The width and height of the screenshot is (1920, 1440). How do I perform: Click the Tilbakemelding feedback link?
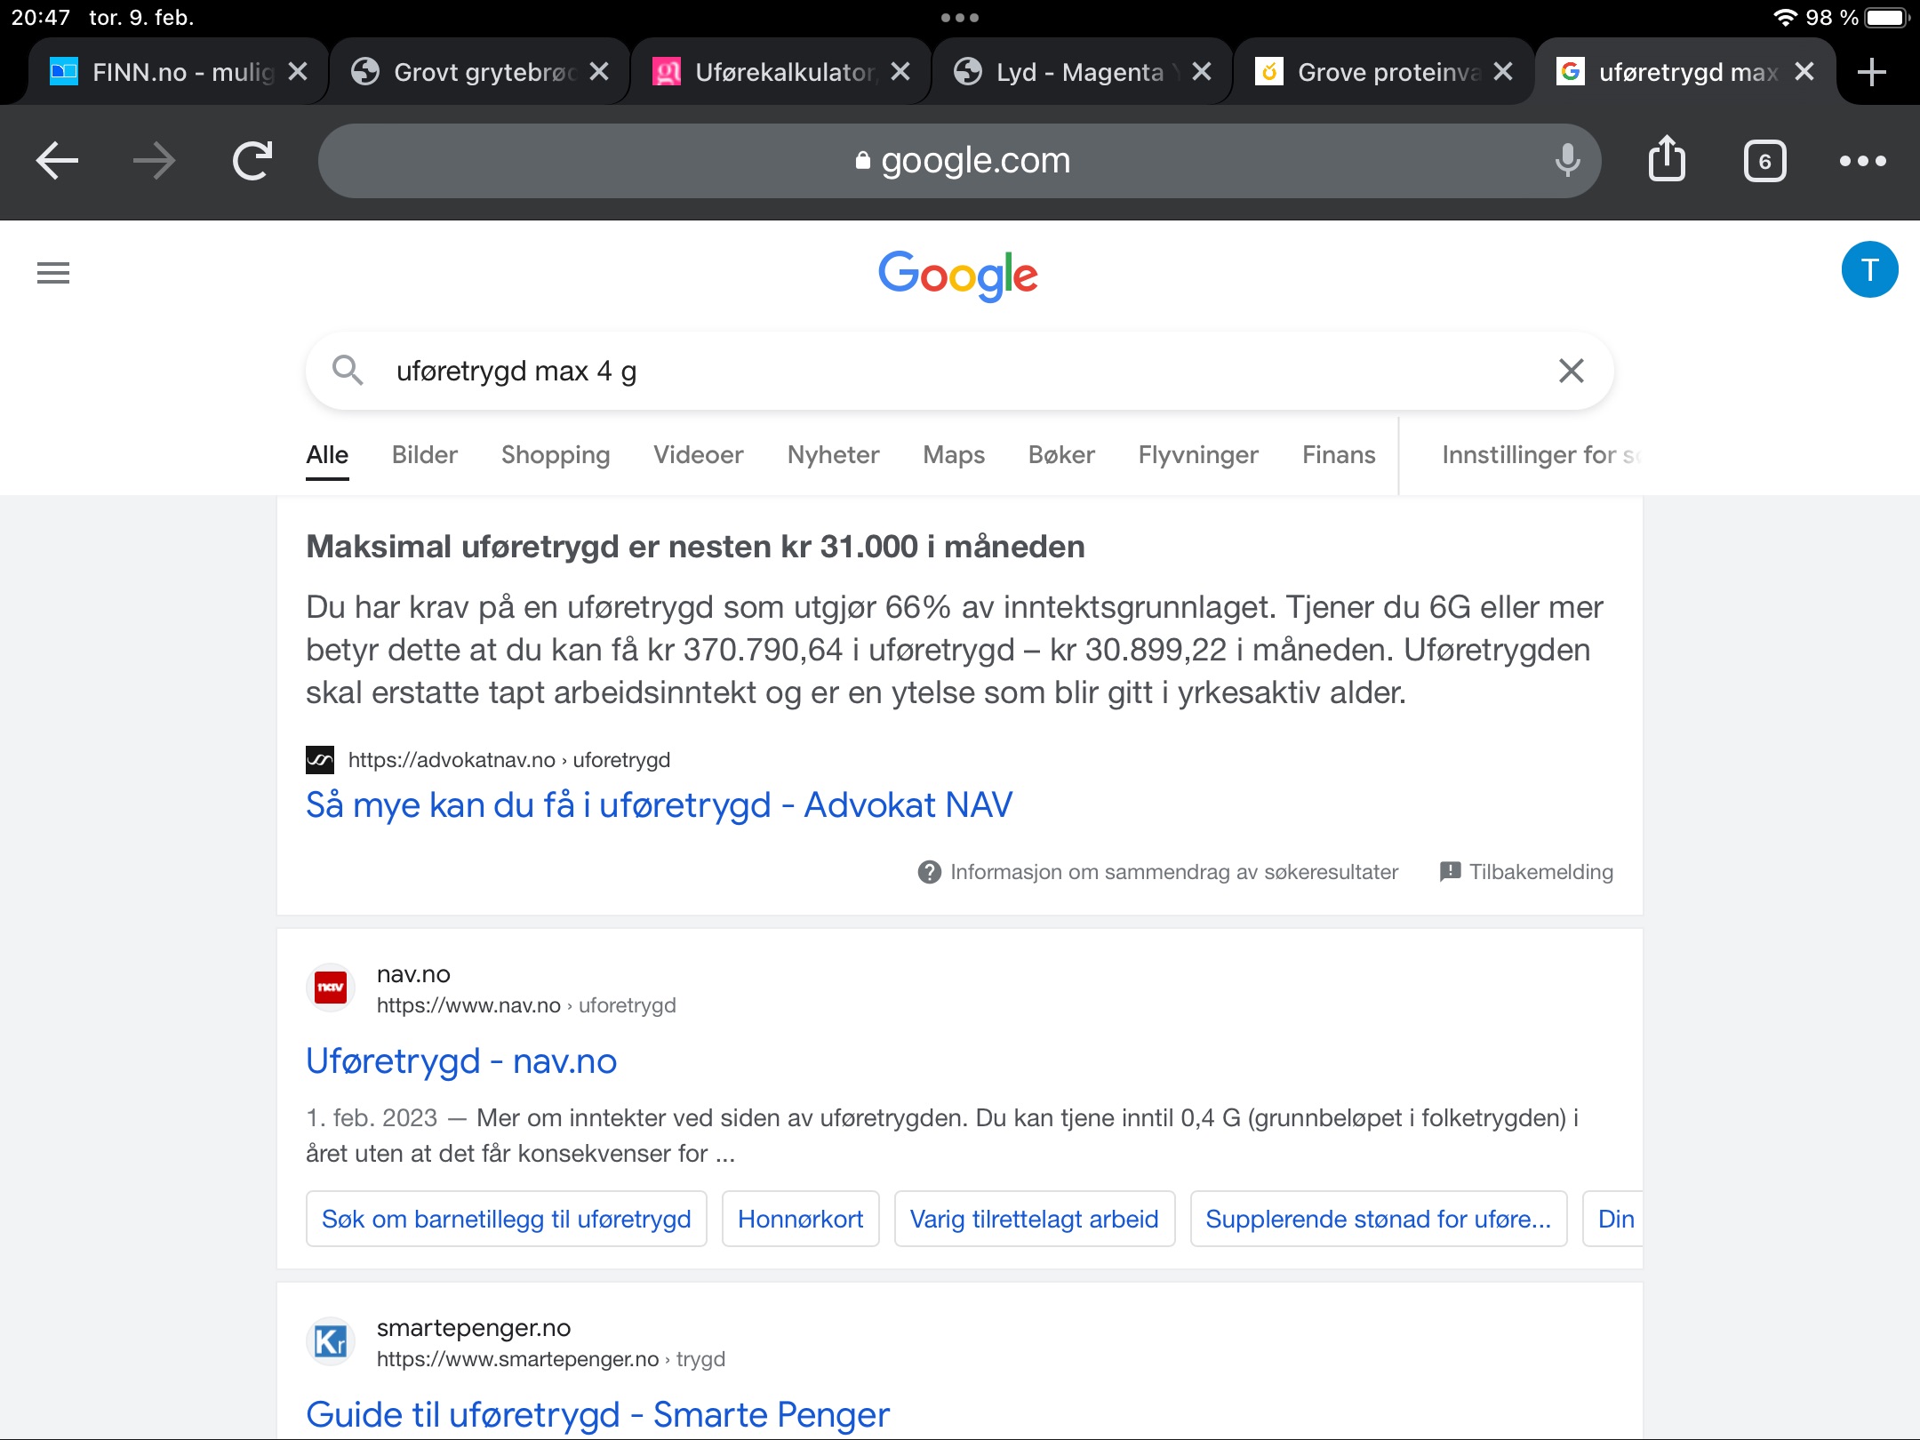click(1526, 872)
